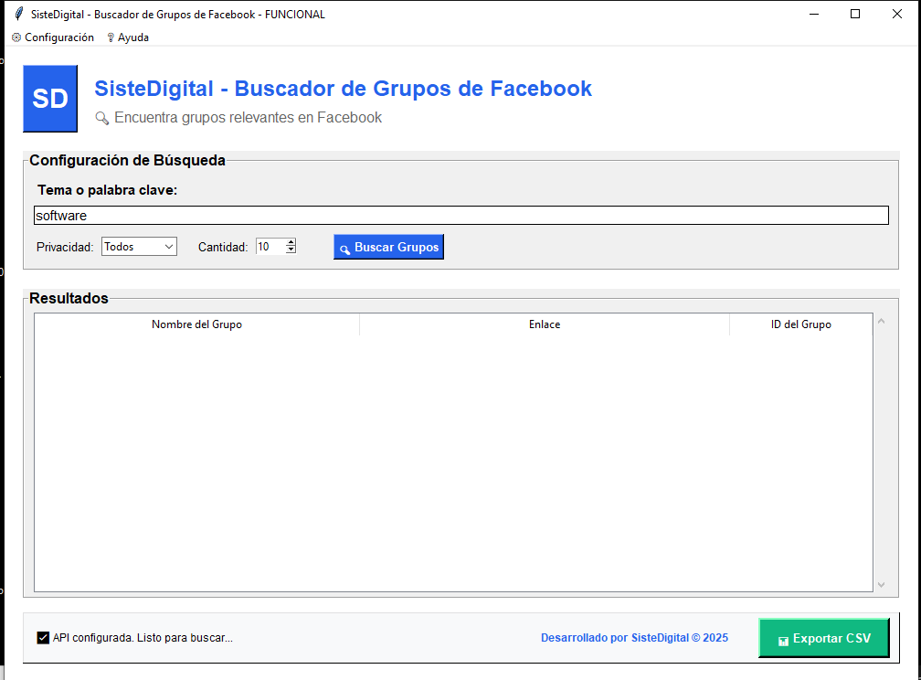Screen dimensions: 921x680
Task: Click the results scrollbar down arrow
Action: click(881, 585)
